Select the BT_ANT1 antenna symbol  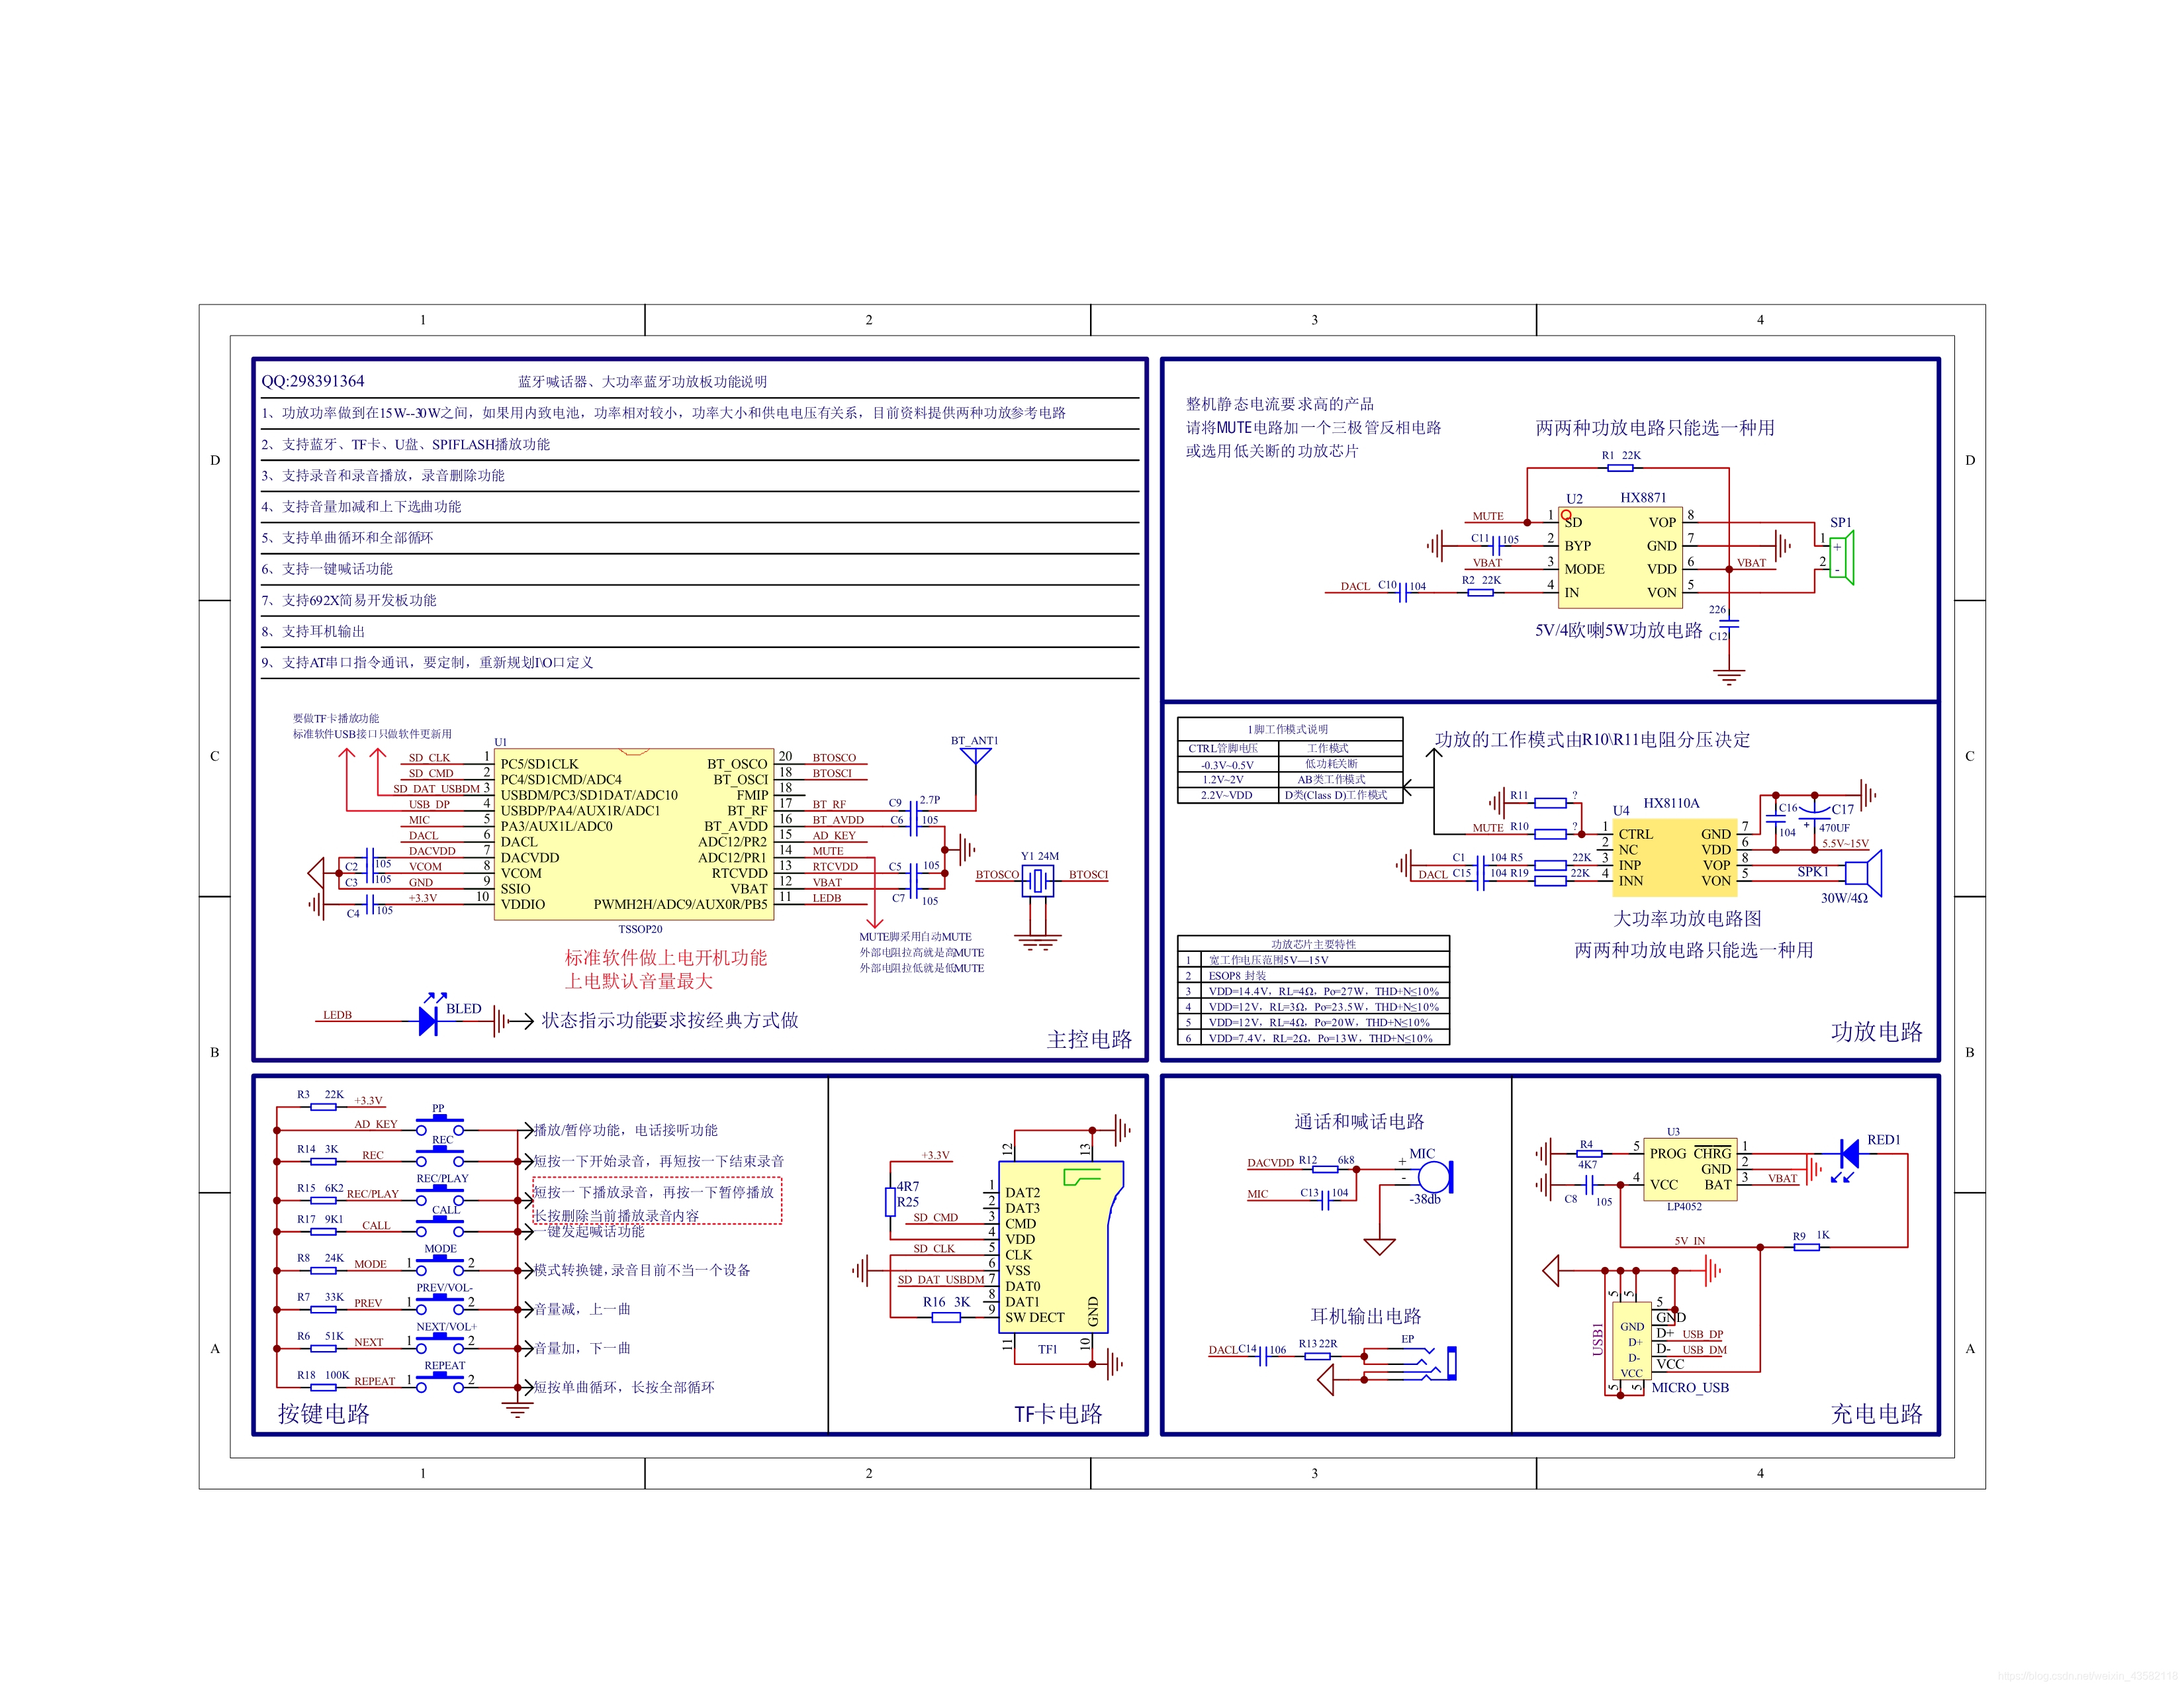pyautogui.click(x=975, y=756)
